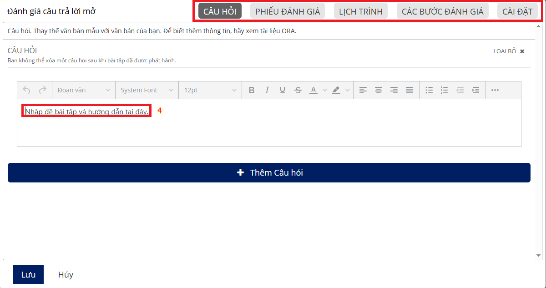Click the Thêm Câu hỏi button
This screenshot has width=546, height=288.
point(269,172)
